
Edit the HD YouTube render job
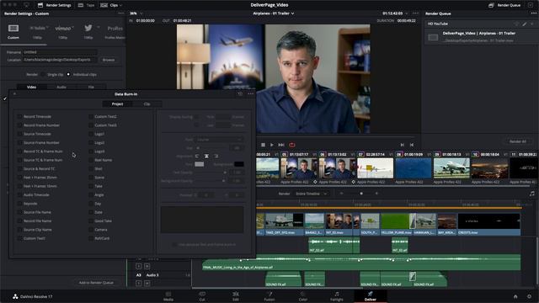[525, 24]
